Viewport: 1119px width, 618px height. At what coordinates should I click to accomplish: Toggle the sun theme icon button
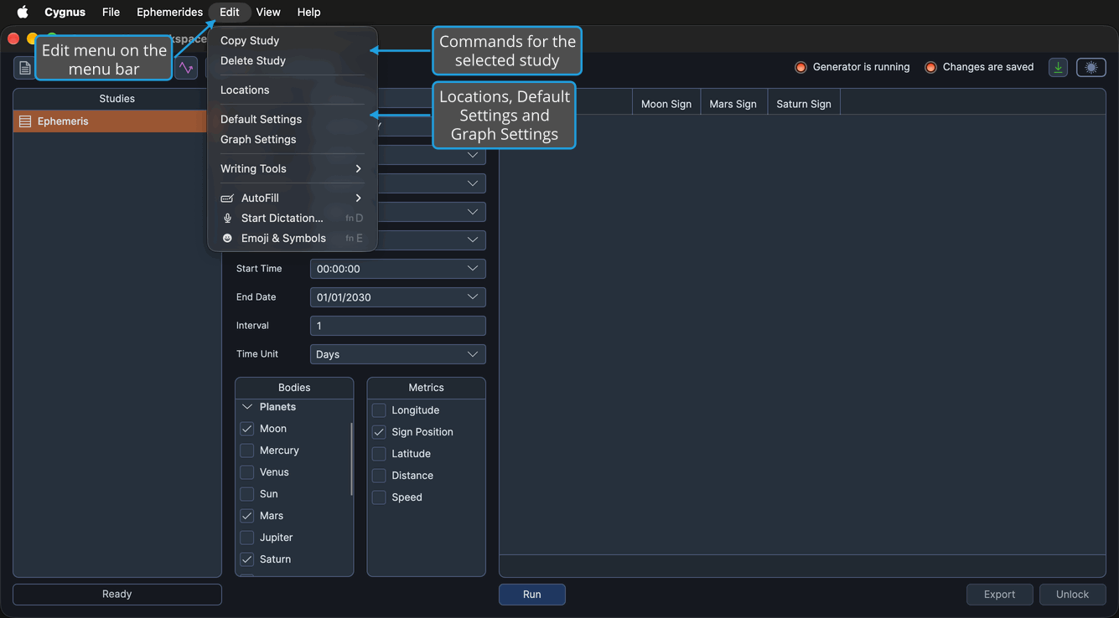click(1091, 68)
